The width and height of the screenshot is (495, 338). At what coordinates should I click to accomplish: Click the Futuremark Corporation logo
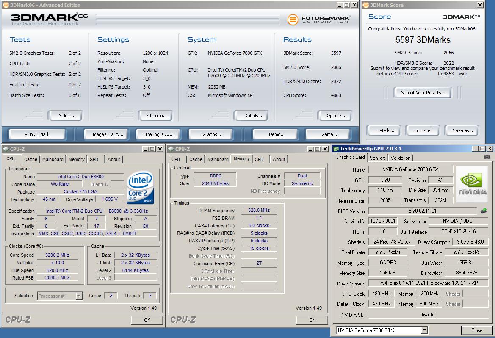coord(318,19)
